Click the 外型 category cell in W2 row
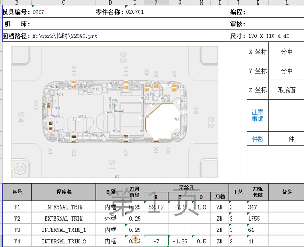This screenshot has height=247, width=304. pyautogui.click(x=110, y=218)
